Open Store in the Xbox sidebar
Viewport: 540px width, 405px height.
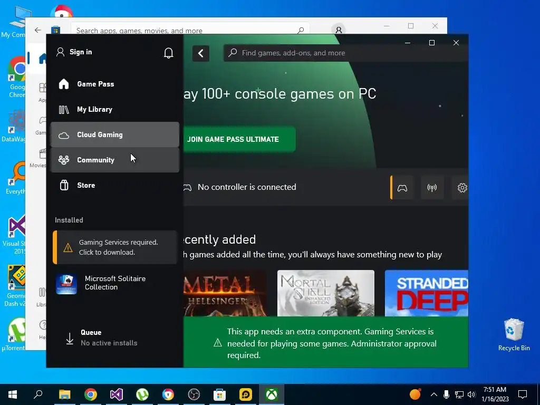114,185
